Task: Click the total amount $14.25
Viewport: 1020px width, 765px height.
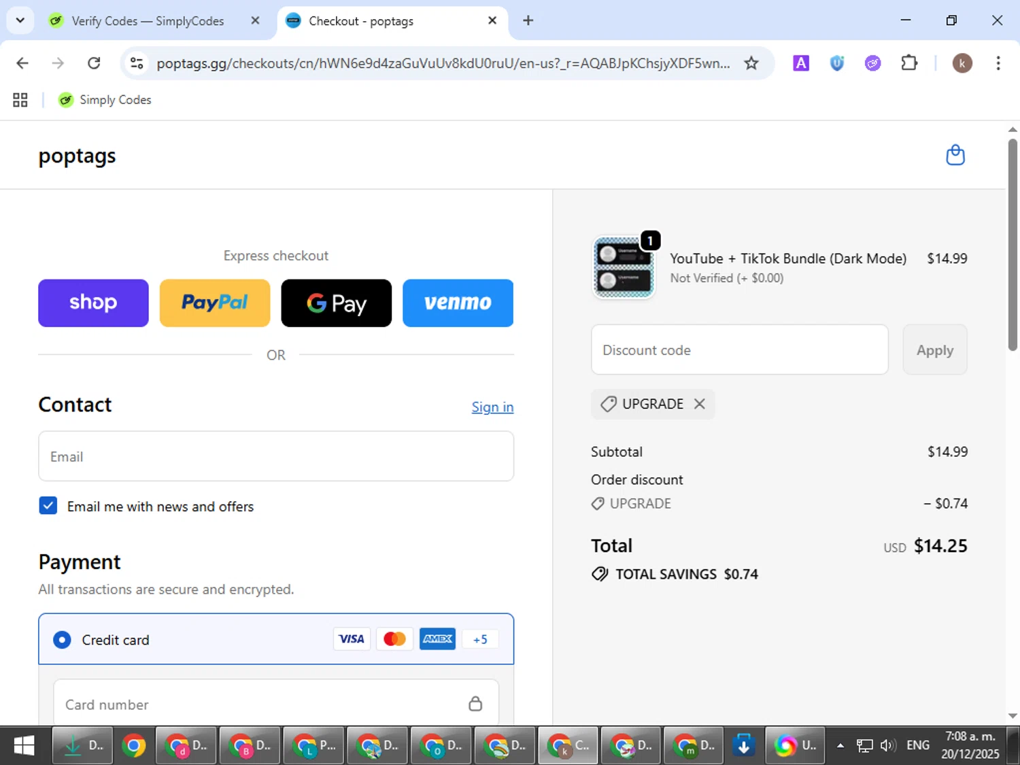Action: [940, 545]
